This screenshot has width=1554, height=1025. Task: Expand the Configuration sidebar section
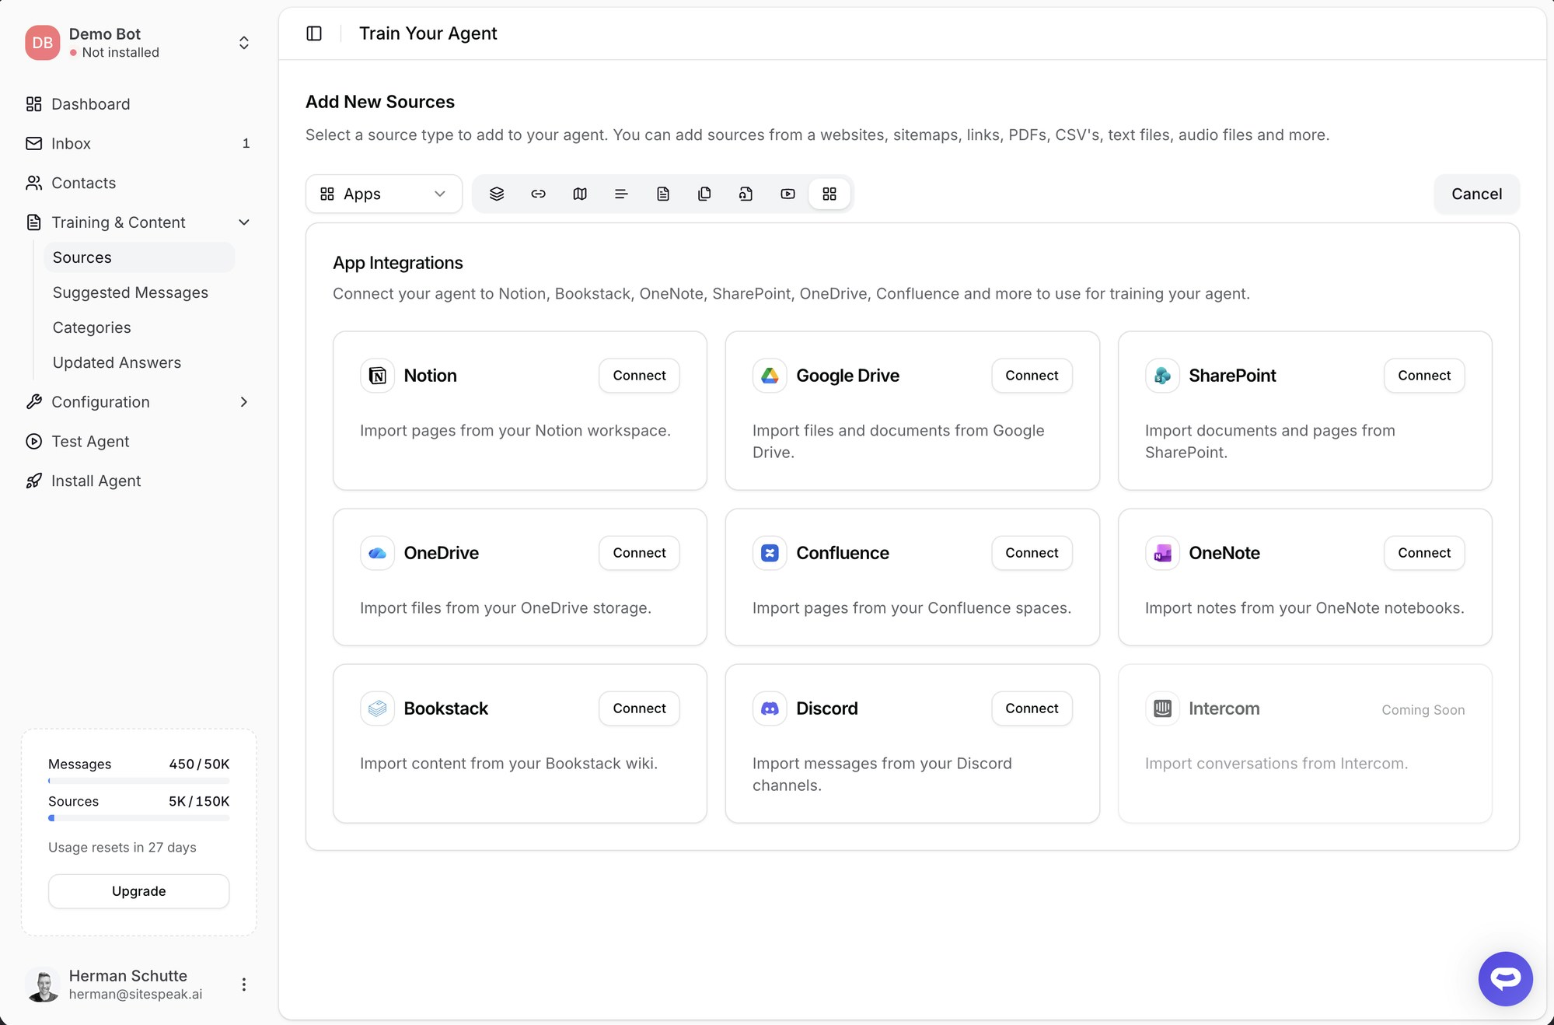coord(243,402)
